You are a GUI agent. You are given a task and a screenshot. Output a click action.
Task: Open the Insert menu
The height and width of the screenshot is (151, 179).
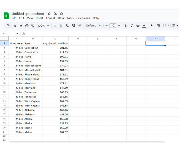pos(39,18)
